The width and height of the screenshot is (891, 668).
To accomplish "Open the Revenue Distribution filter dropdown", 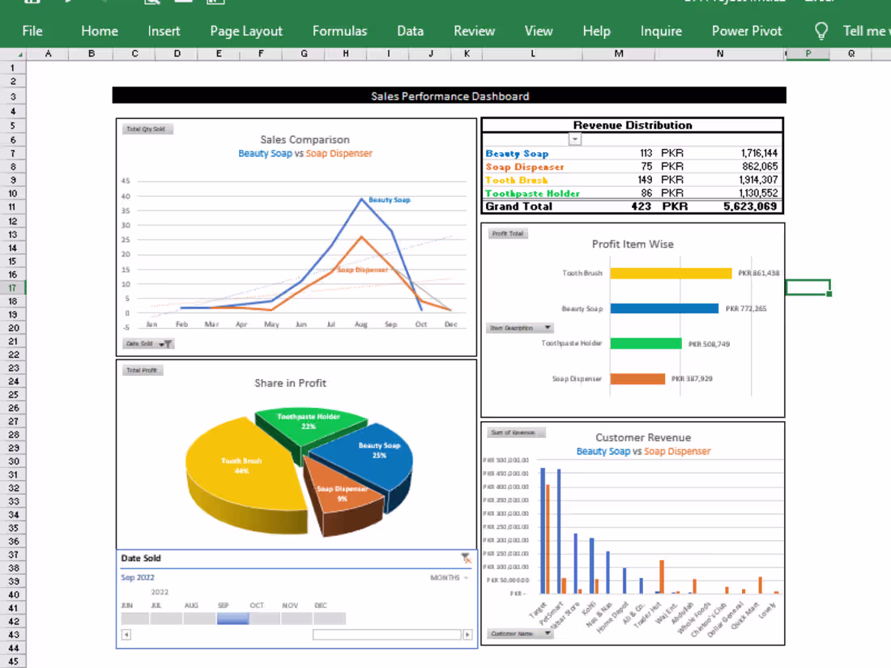I will pos(575,139).
